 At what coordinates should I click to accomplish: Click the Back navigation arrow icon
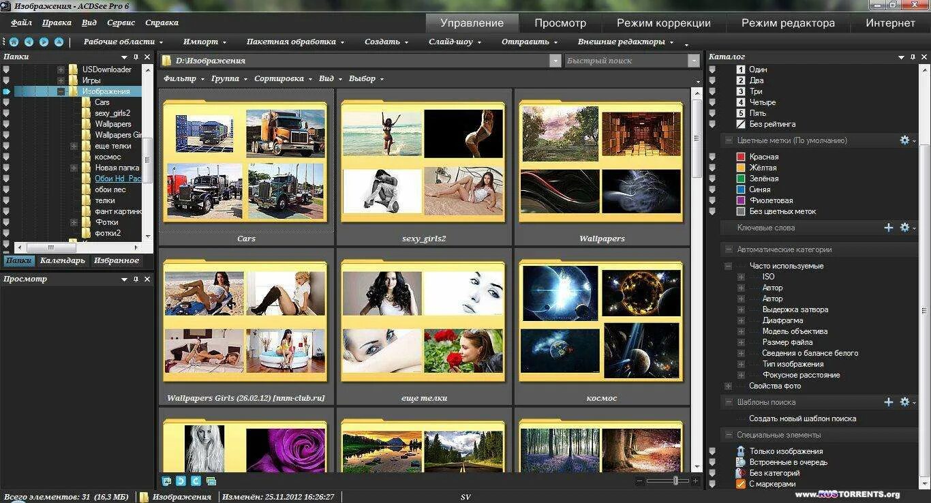(x=29, y=42)
